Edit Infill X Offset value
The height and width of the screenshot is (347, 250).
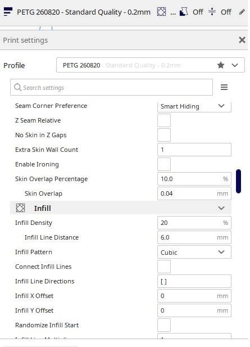click(x=194, y=296)
